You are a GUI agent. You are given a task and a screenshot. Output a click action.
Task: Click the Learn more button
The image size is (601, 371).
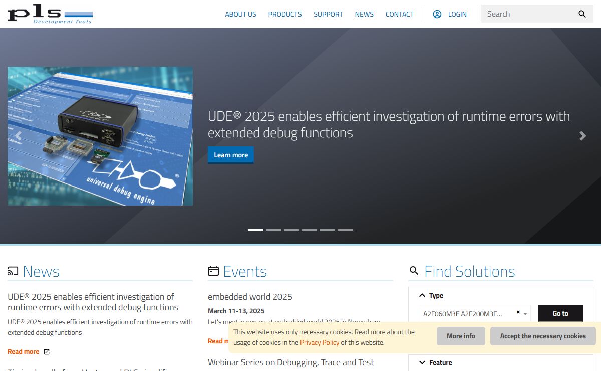click(x=231, y=155)
